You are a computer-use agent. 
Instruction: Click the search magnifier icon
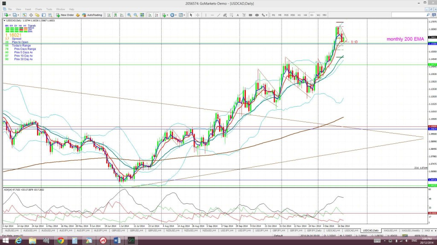428,15
